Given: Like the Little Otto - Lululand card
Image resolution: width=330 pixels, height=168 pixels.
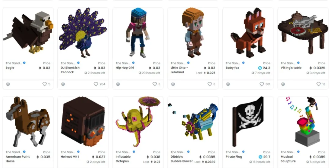Looking at the screenshot, I should (x=210, y=84).
